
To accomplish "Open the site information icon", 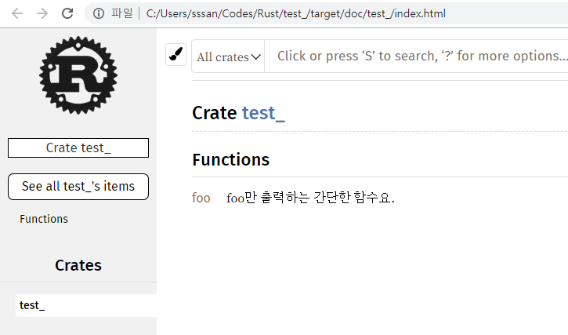I will (x=98, y=13).
